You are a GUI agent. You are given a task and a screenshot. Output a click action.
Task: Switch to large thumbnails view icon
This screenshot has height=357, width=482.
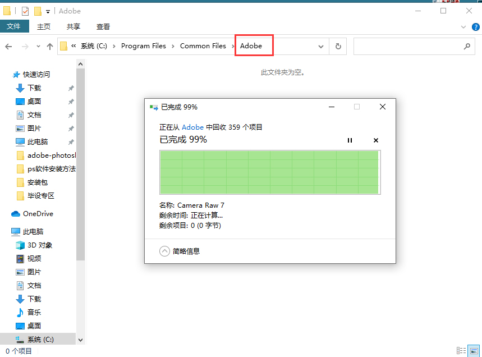[474, 350]
